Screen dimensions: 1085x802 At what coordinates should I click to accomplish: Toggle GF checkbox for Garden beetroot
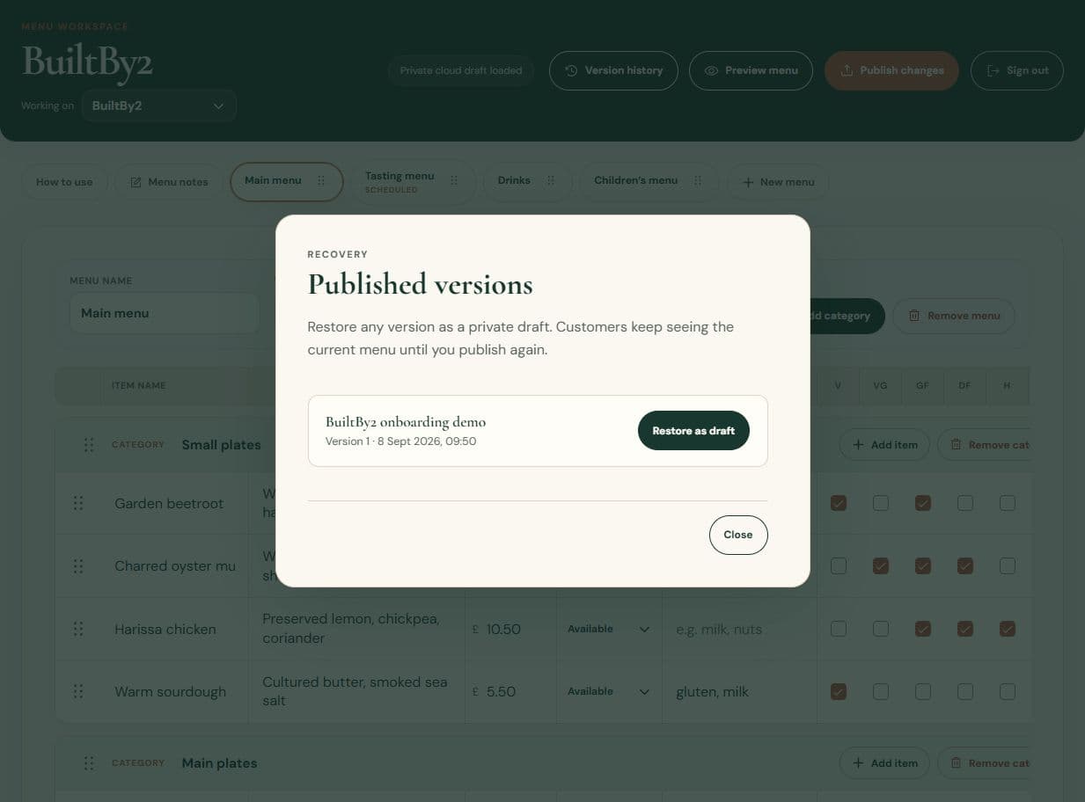[923, 503]
